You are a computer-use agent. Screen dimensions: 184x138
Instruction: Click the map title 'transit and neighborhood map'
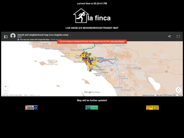click(x=43, y=35)
